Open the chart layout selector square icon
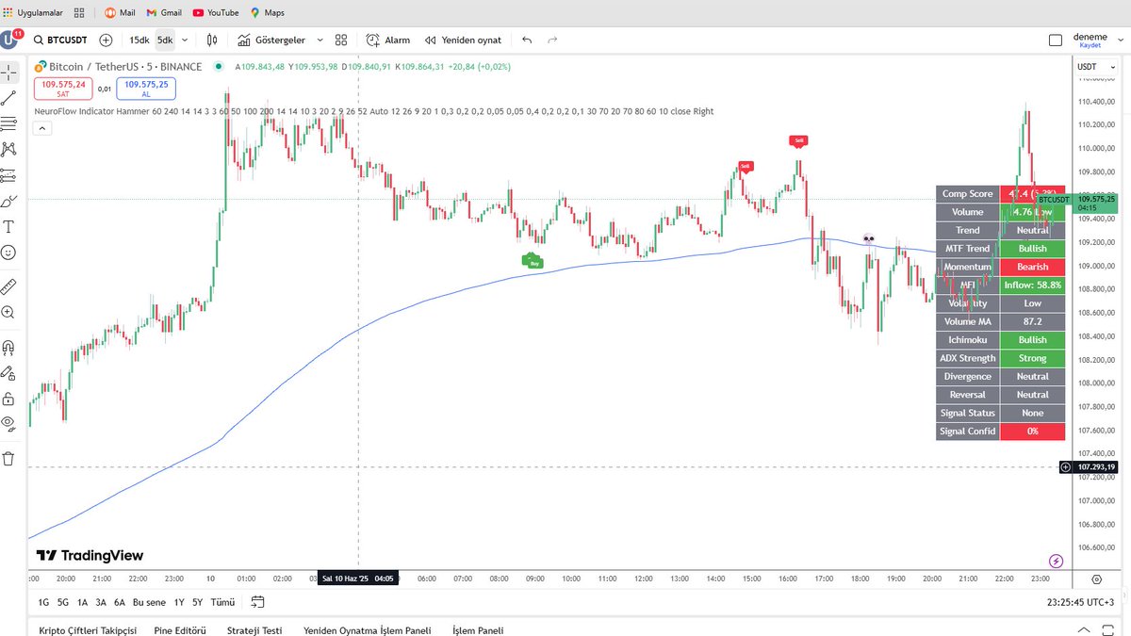The height and width of the screenshot is (636, 1131). click(1056, 41)
